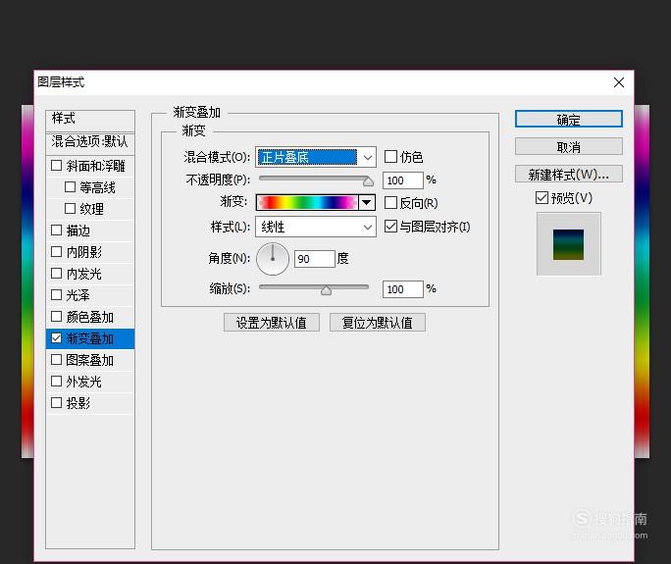Enable the 图案叠加 checkbox

pyautogui.click(x=57, y=359)
